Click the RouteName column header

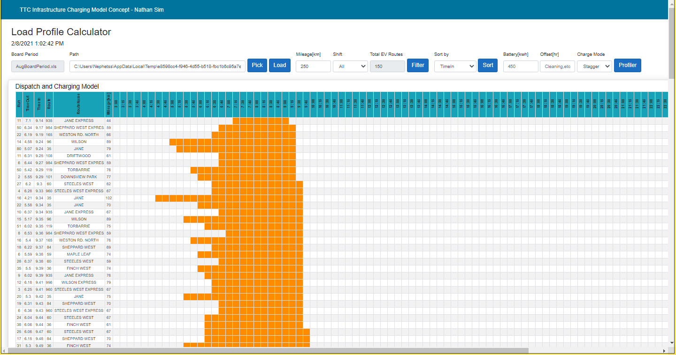coord(79,104)
